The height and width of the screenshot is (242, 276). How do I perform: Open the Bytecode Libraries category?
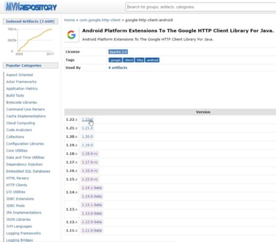(x=21, y=102)
